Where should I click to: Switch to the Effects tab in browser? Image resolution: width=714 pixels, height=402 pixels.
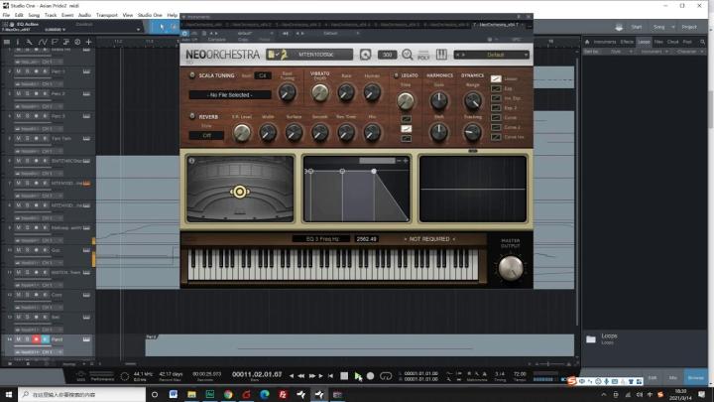pos(627,42)
